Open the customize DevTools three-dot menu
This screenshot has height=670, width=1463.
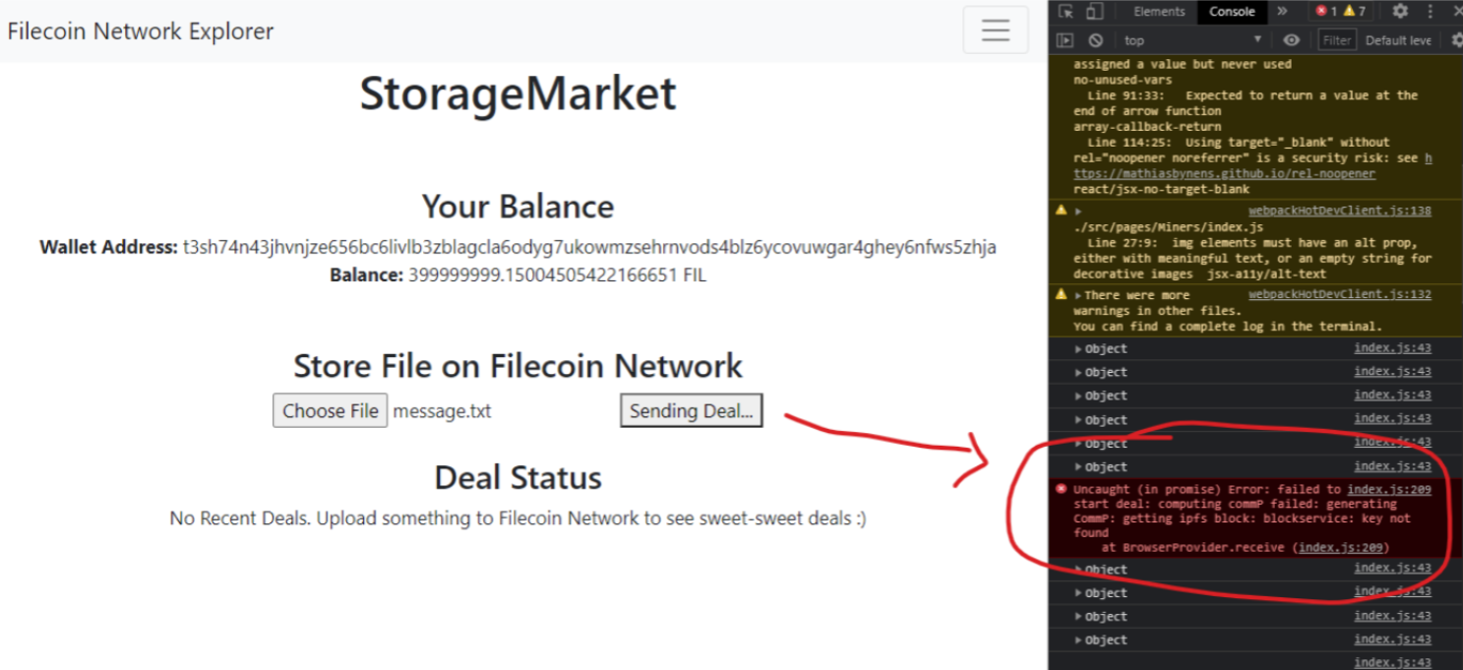point(1430,11)
